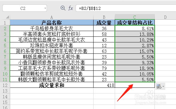This screenshot has width=176, height=109.
Task: Select row 1 header
Action: click(x=5, y=23)
